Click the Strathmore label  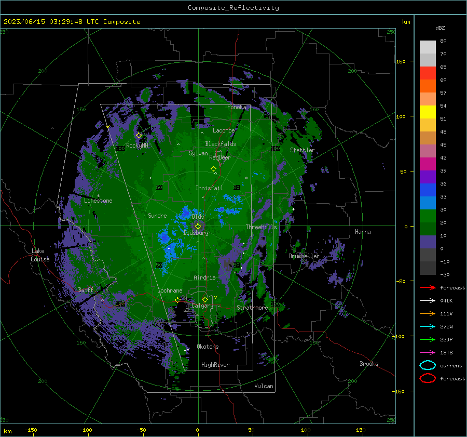[252, 308]
